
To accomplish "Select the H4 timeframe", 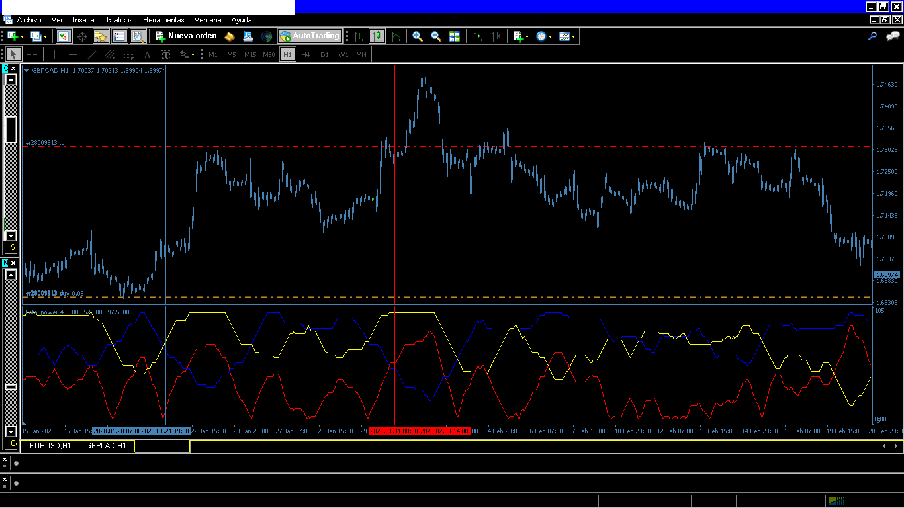I will 306,54.
